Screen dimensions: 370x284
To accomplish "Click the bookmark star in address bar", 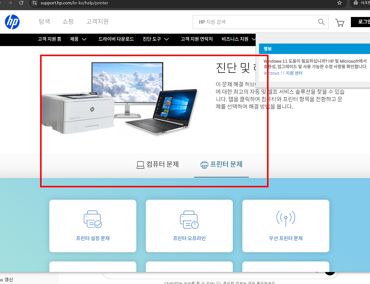I will (339, 3).
